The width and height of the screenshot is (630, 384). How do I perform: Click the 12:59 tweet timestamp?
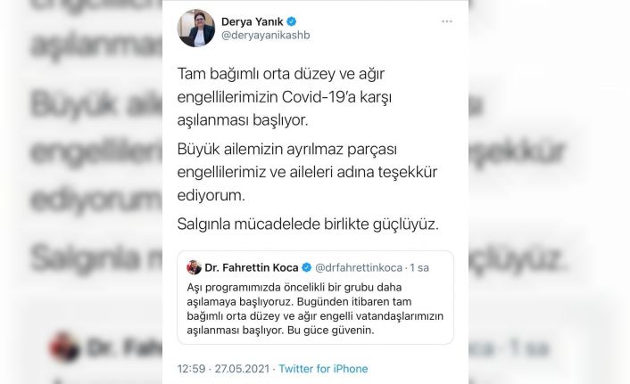coord(191,368)
